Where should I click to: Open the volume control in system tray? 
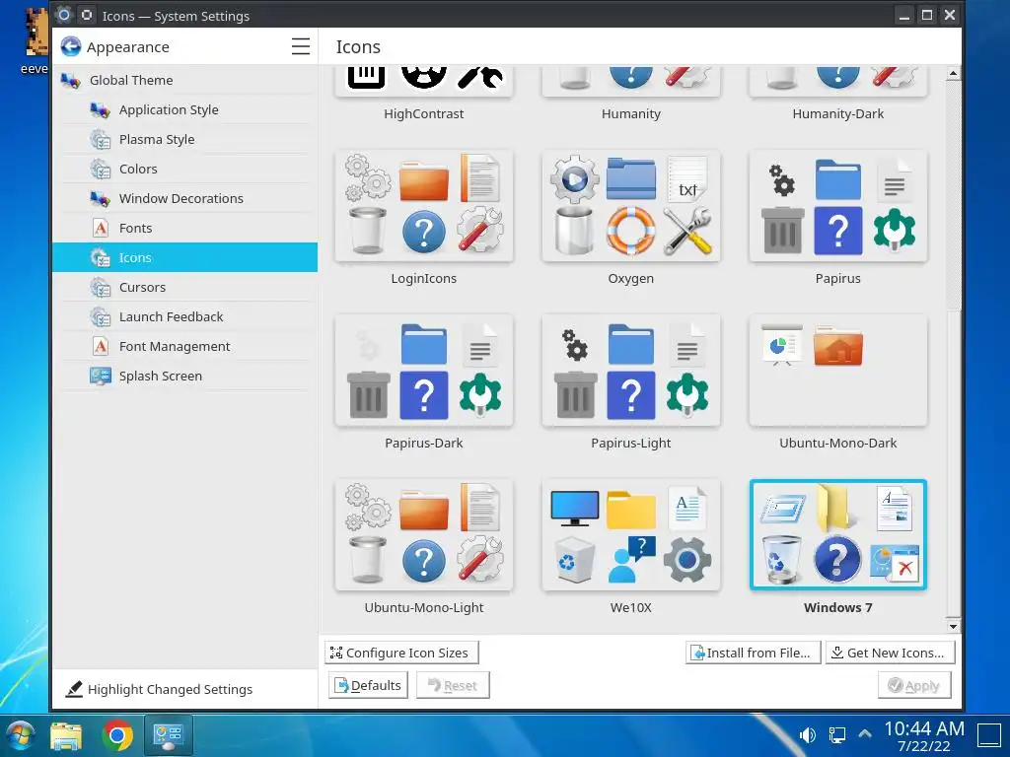(x=808, y=735)
